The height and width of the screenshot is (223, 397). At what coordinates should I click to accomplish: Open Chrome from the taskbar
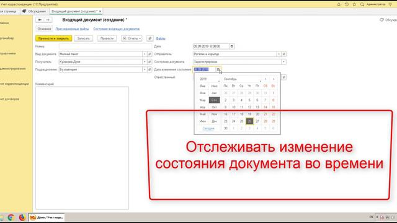click(x=11, y=217)
